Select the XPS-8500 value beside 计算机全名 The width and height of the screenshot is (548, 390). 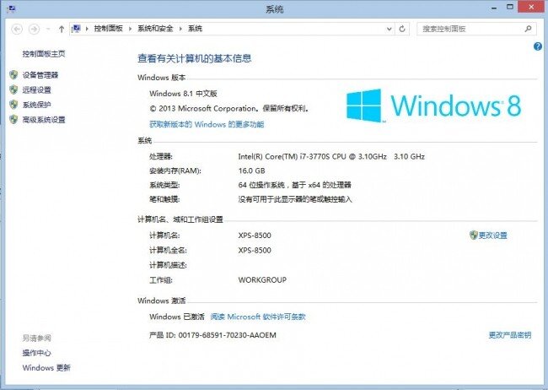tap(255, 251)
